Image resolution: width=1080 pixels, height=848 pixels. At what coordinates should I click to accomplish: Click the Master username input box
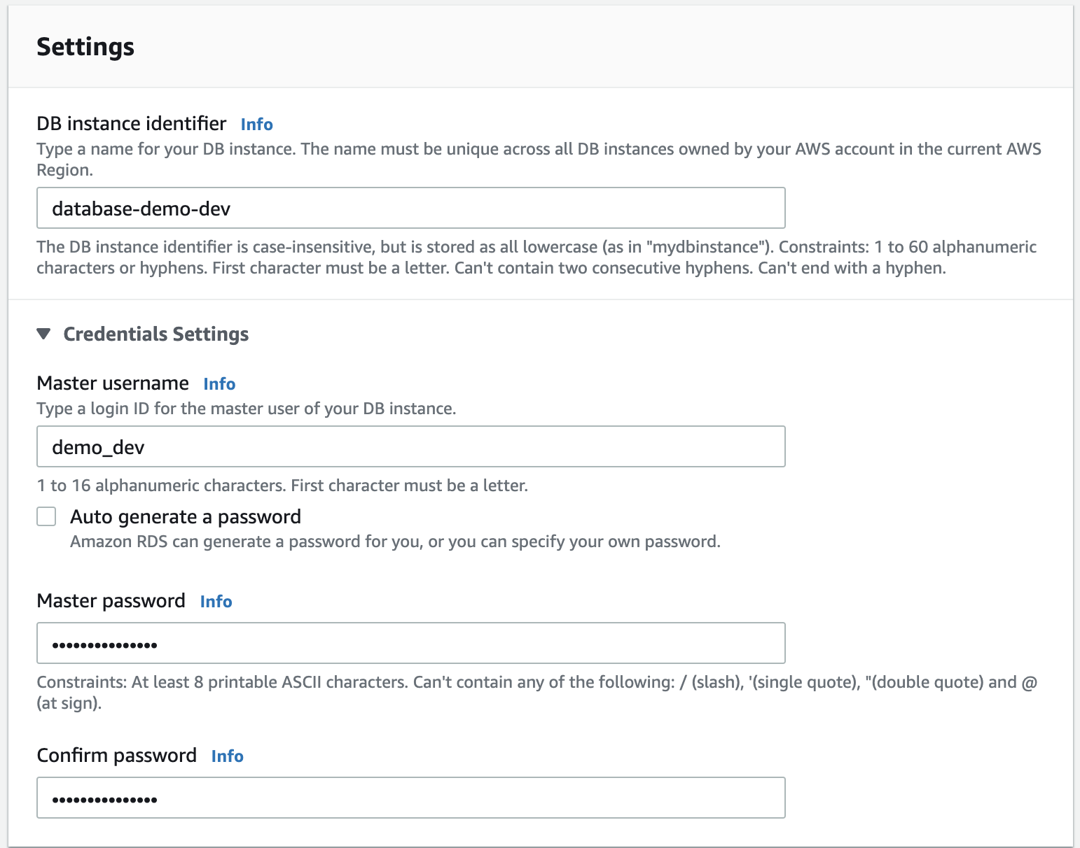[x=410, y=446]
